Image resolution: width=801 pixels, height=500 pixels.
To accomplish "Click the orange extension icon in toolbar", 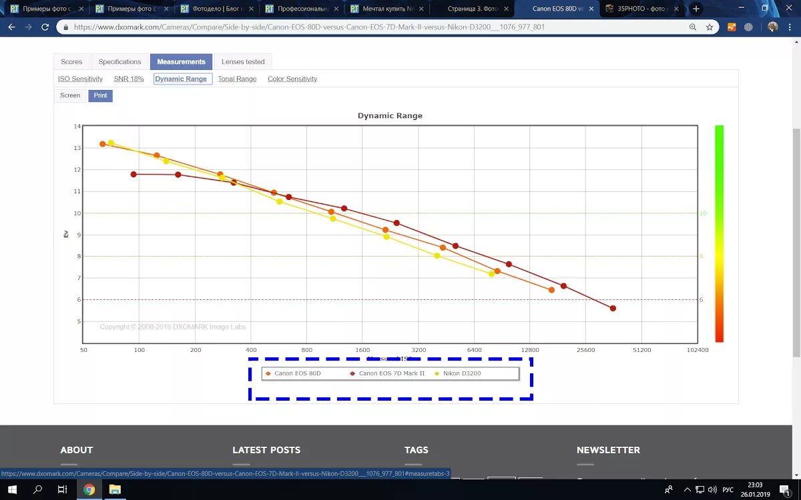I will [732, 27].
